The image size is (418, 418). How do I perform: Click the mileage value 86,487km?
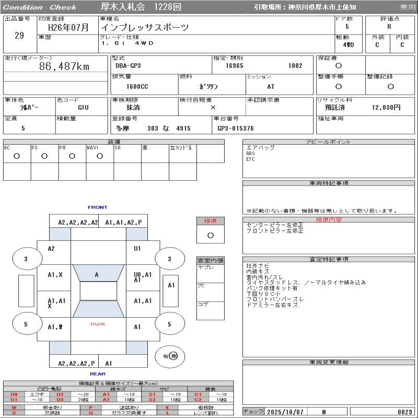(x=64, y=67)
